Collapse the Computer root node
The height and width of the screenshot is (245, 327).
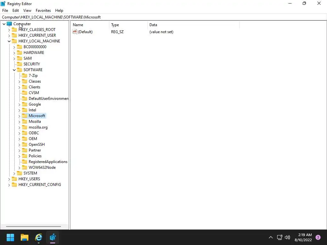(x=4, y=24)
